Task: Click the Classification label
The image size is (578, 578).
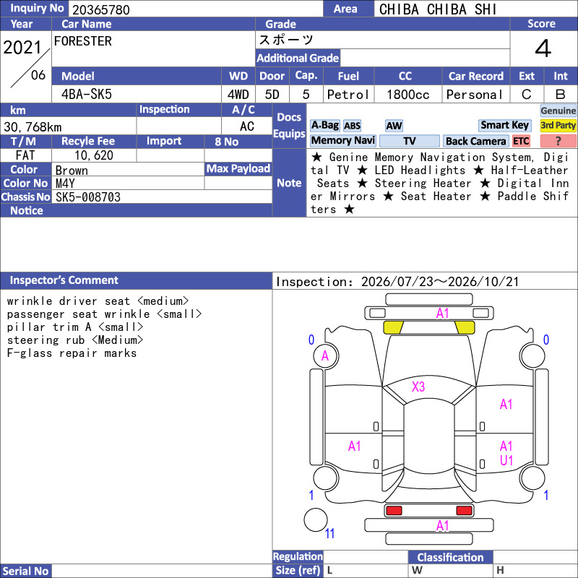Action: pos(450,557)
